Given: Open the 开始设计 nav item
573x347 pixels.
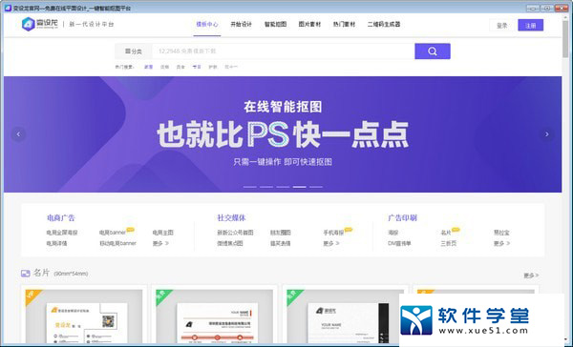Looking at the screenshot, I should point(241,24).
